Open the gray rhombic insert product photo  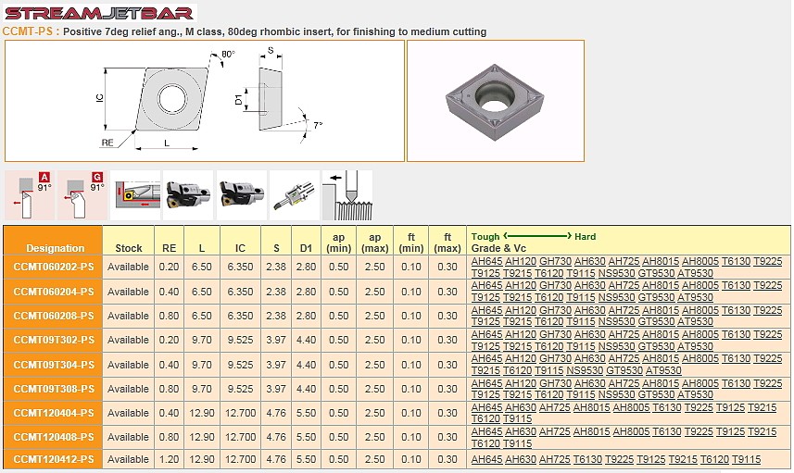coord(496,101)
